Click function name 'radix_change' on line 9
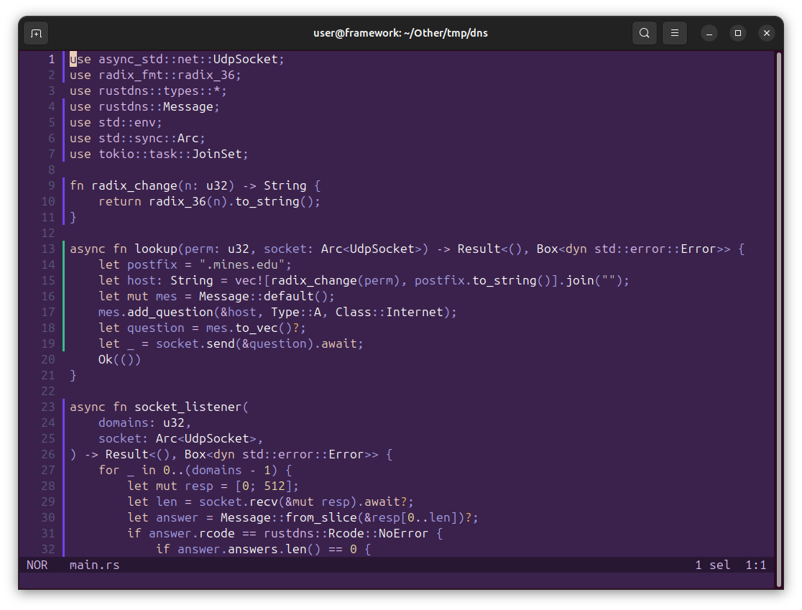Screen dimensions: 802x610 tap(134, 185)
